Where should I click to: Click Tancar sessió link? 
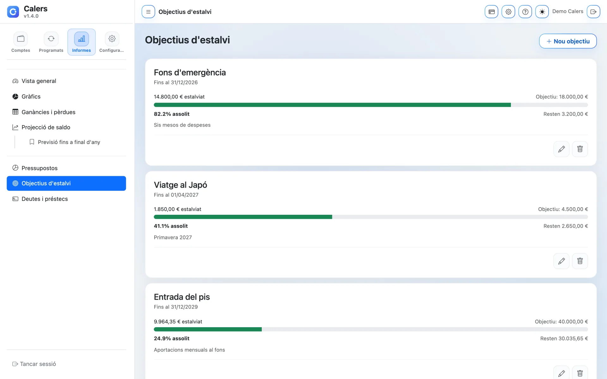34,364
